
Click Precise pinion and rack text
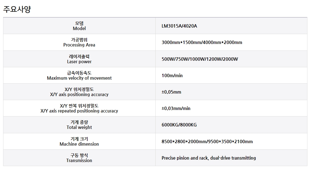(185, 158)
